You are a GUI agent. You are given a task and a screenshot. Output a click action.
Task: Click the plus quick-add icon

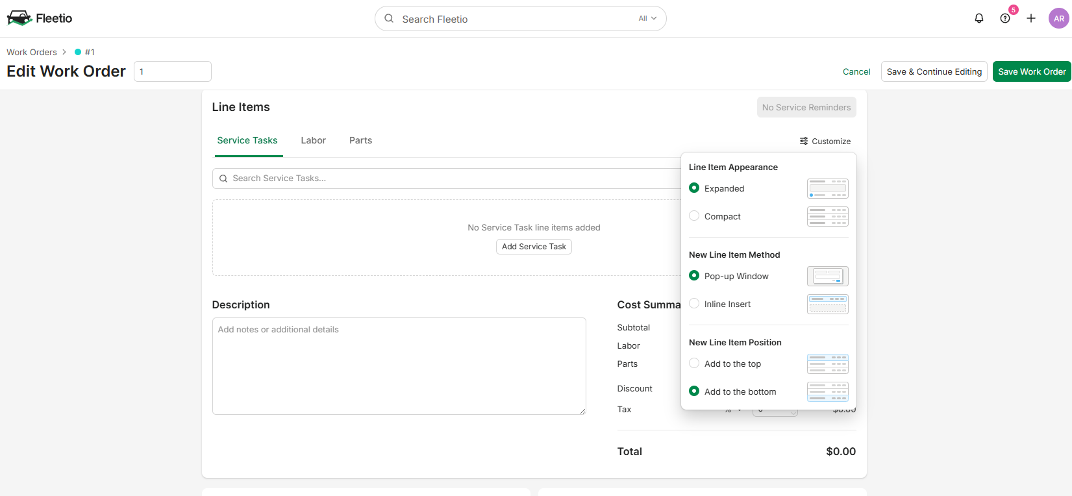pos(1031,18)
